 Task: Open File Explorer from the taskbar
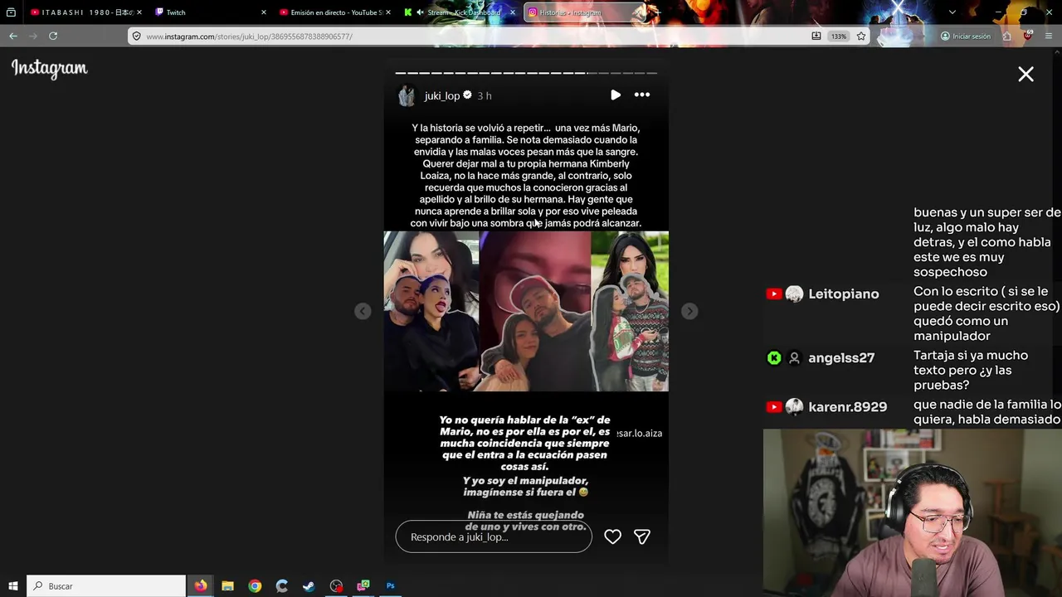tap(227, 586)
